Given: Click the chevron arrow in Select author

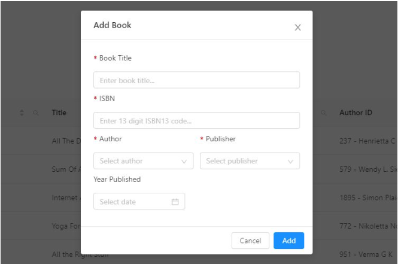Looking at the screenshot, I should point(184,161).
